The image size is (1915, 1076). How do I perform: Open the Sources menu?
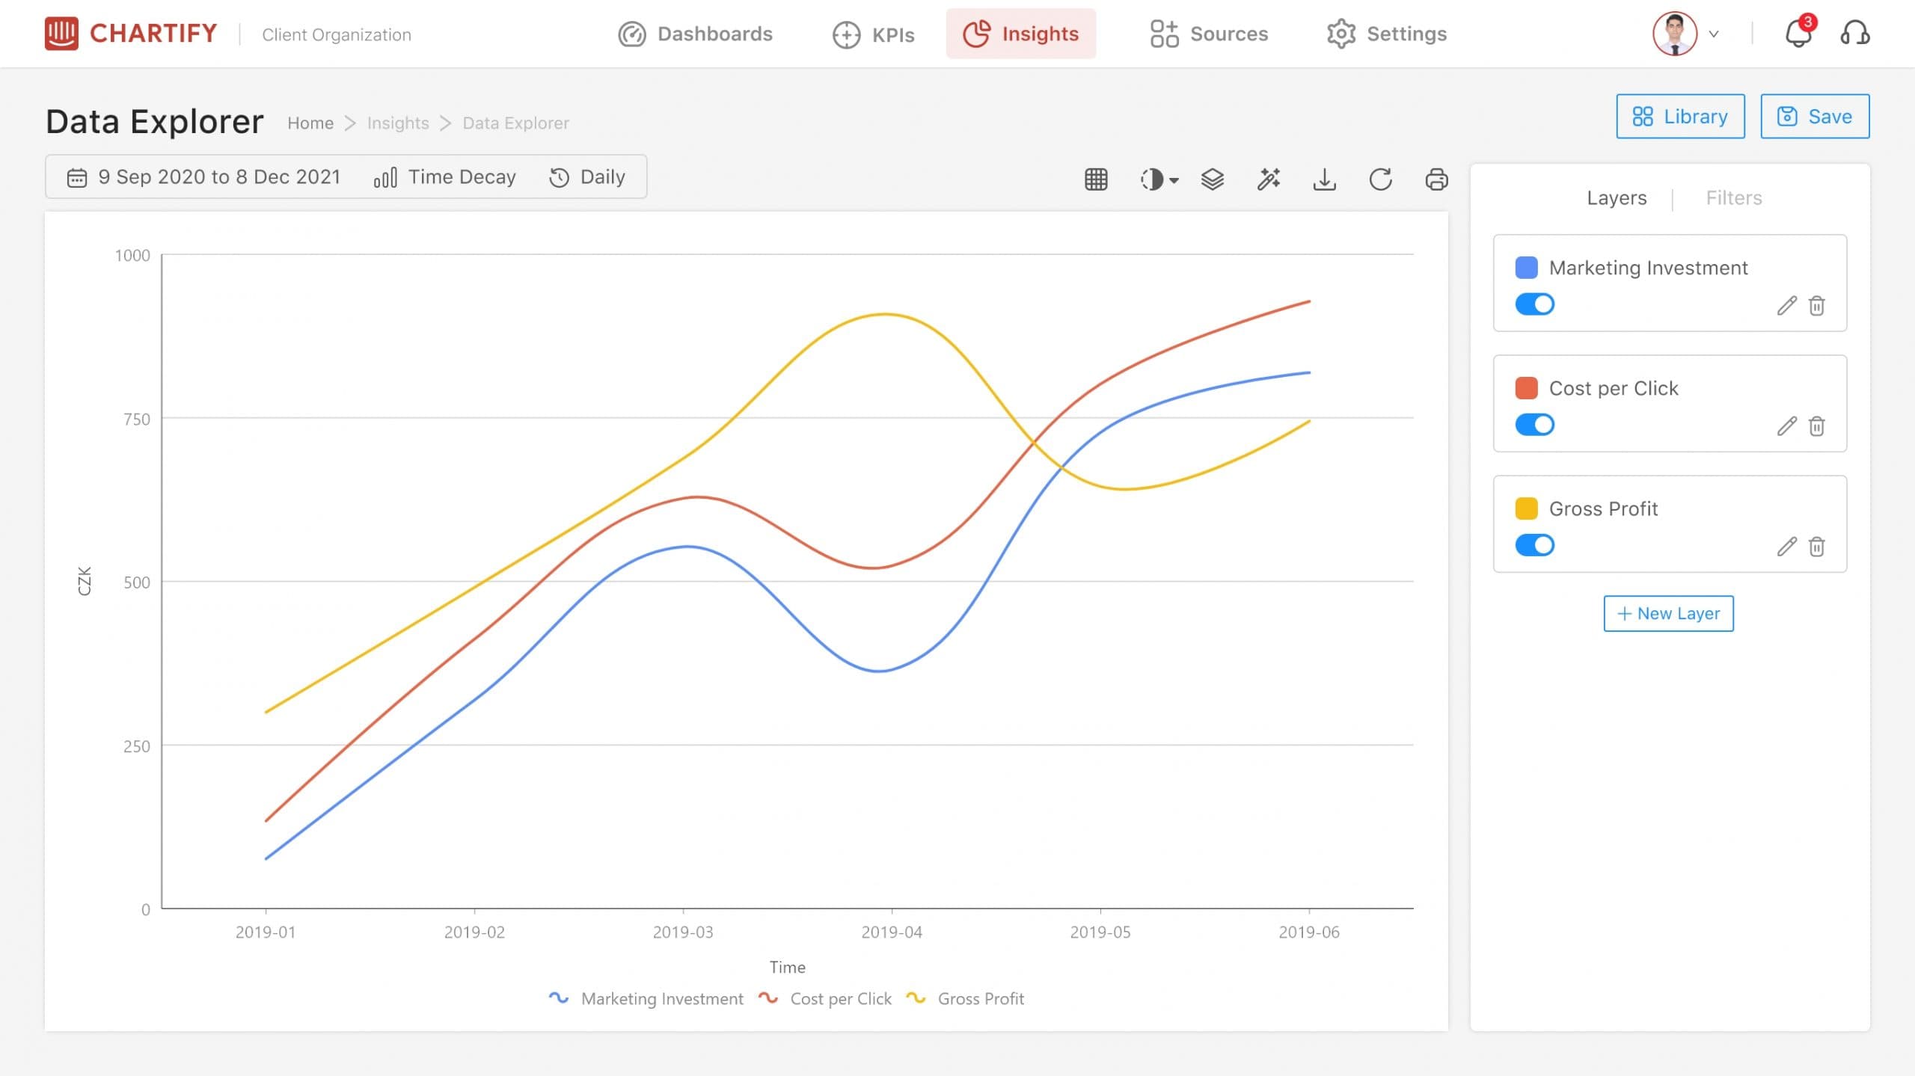click(1209, 34)
